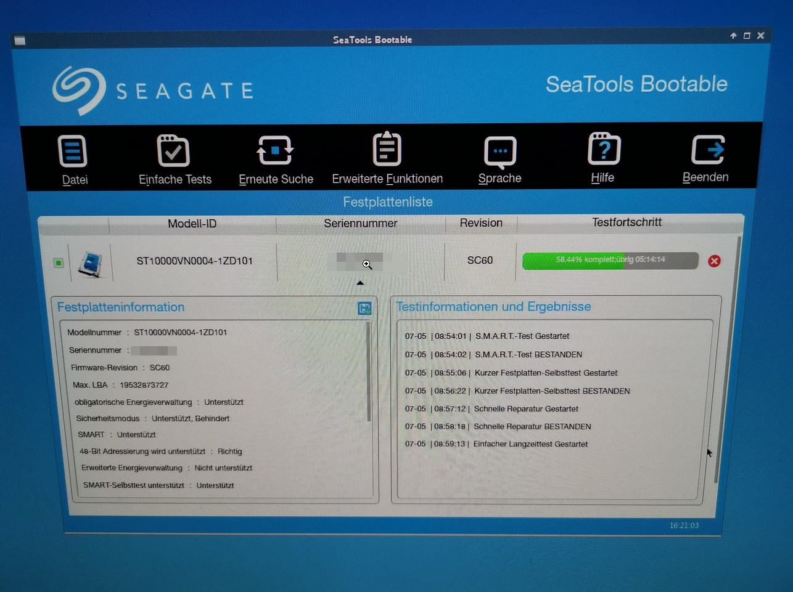This screenshot has width=793, height=592.
Task: Click the Festplatteninformation panel heading
Action: [x=121, y=307]
